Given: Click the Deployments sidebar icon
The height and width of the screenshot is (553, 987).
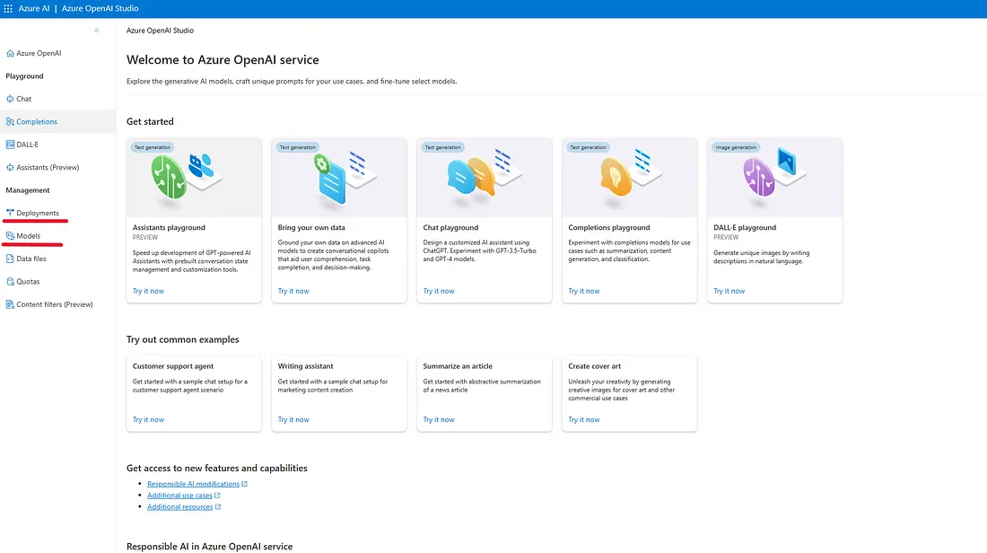Looking at the screenshot, I should (10, 213).
